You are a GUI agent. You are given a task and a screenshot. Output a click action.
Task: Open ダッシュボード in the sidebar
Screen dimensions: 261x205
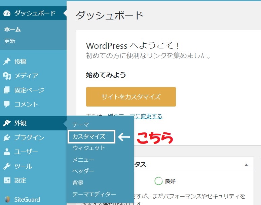tap(33, 13)
